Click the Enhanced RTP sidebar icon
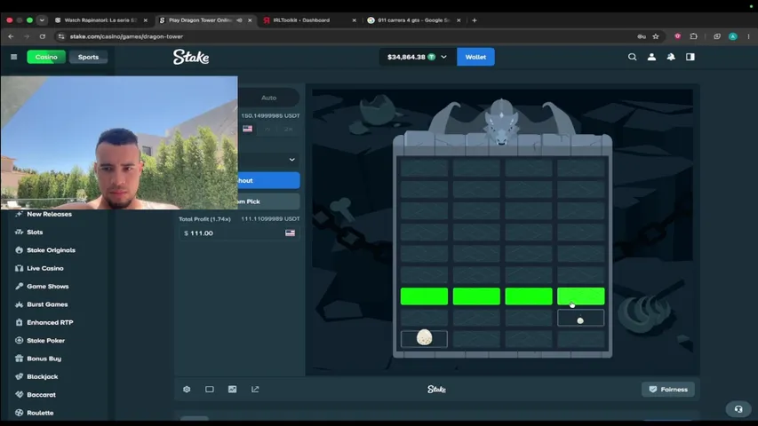 (x=19, y=322)
